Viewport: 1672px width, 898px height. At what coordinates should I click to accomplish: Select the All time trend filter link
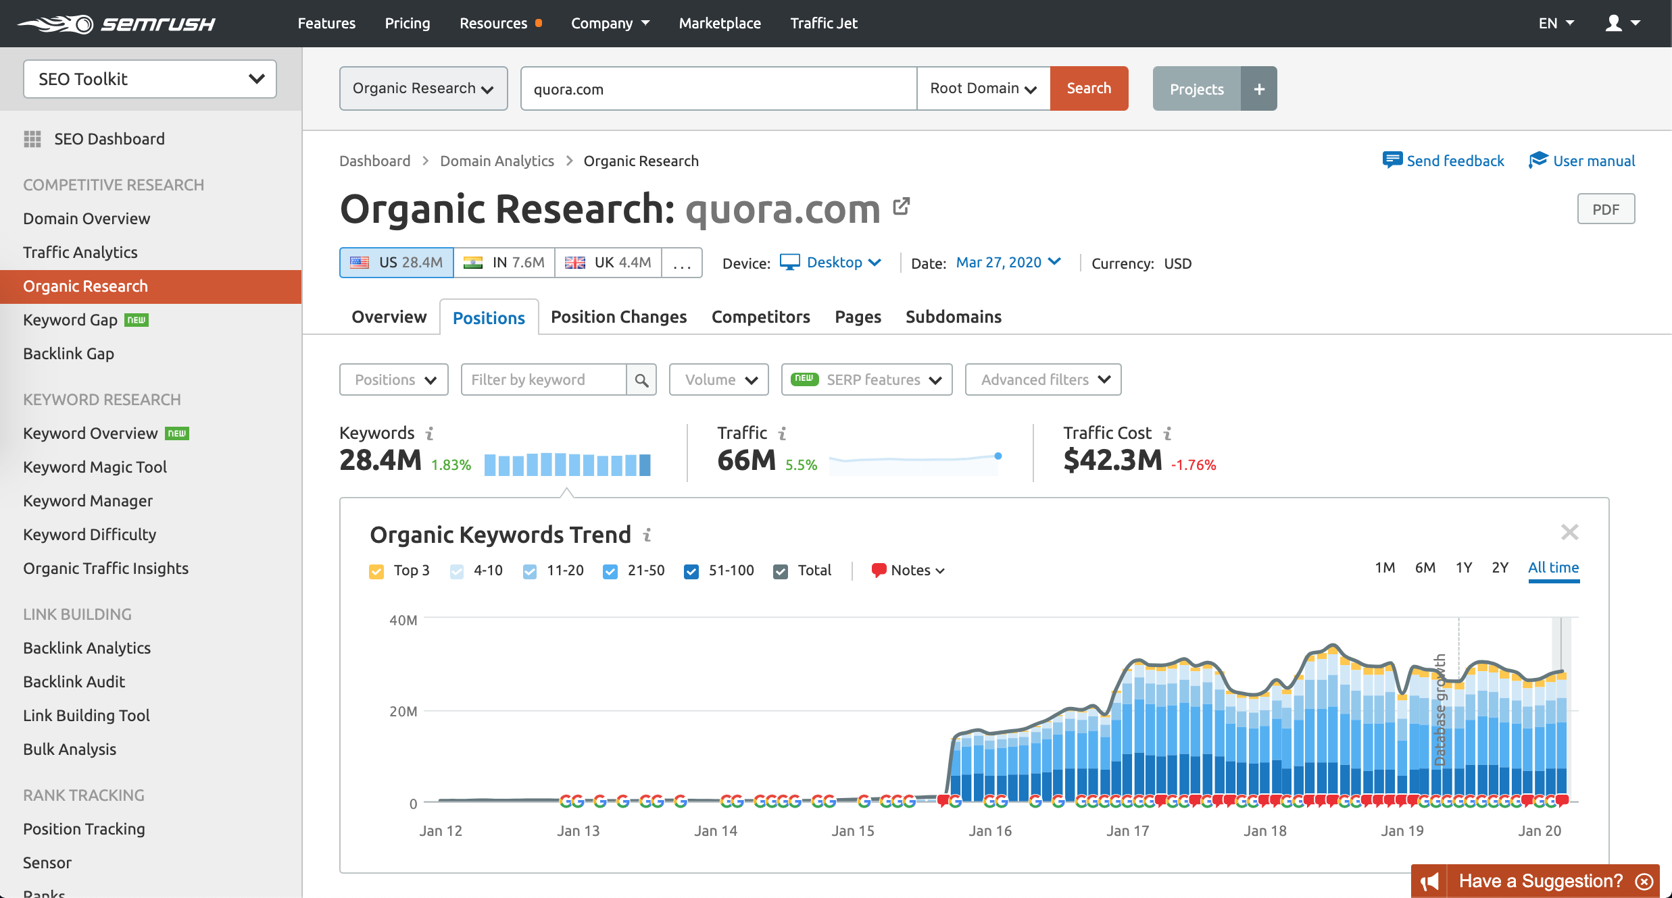point(1554,567)
